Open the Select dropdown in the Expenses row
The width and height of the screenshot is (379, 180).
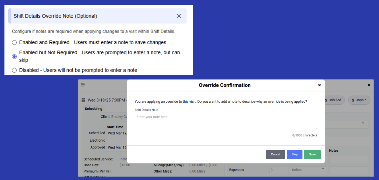(308, 170)
